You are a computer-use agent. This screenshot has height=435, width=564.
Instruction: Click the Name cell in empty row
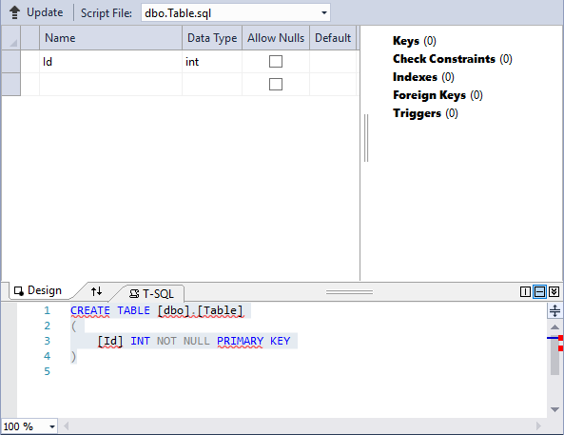[x=110, y=85]
